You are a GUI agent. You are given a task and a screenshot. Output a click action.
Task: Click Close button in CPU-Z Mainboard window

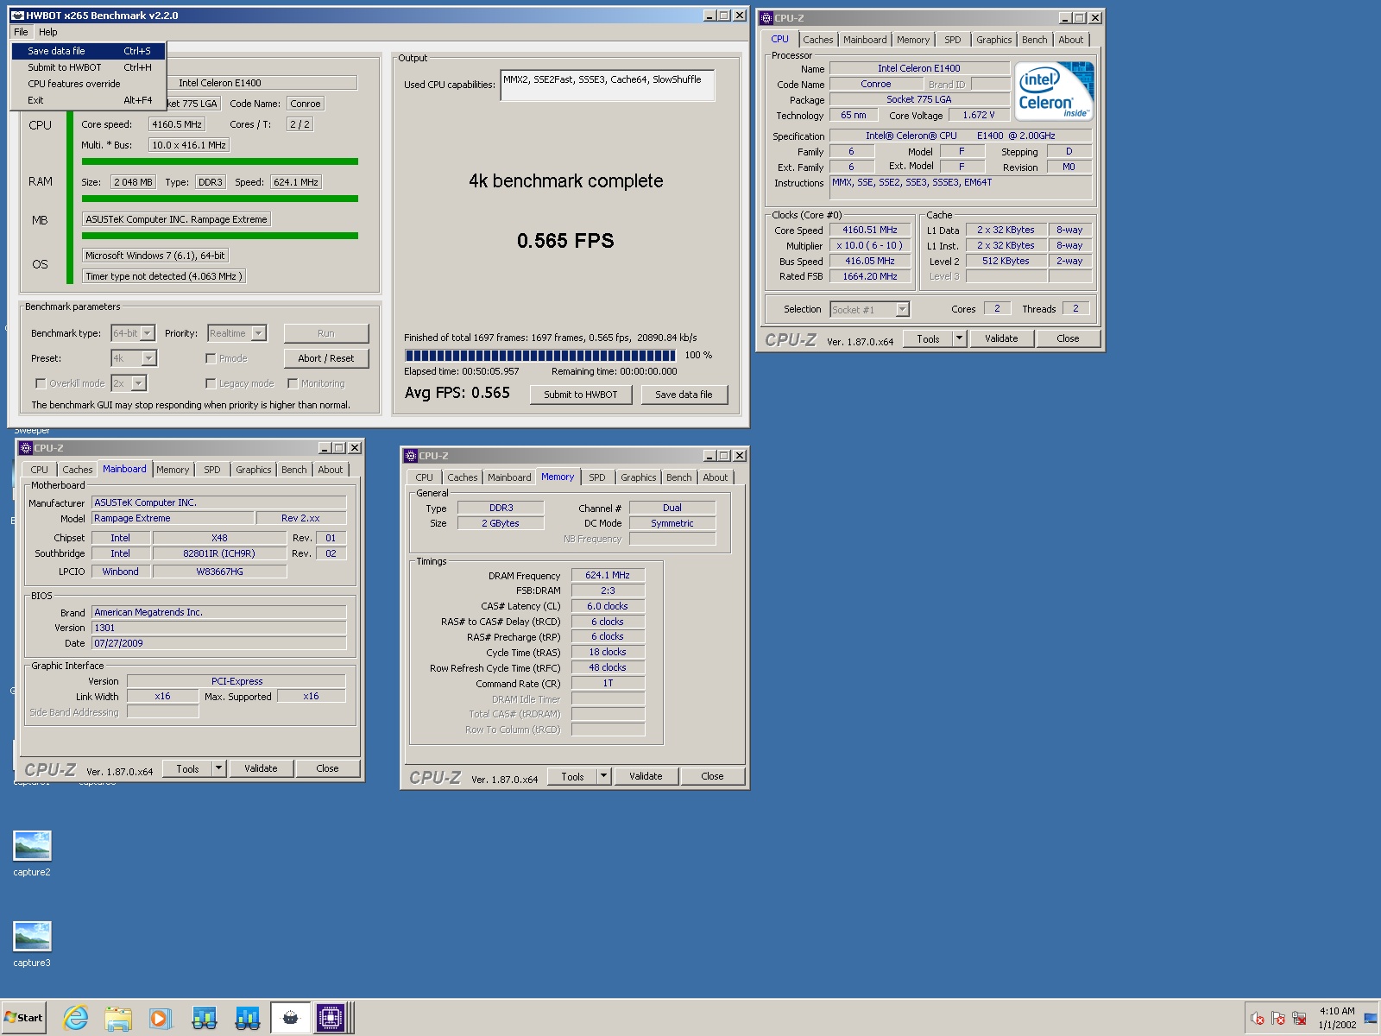click(327, 768)
